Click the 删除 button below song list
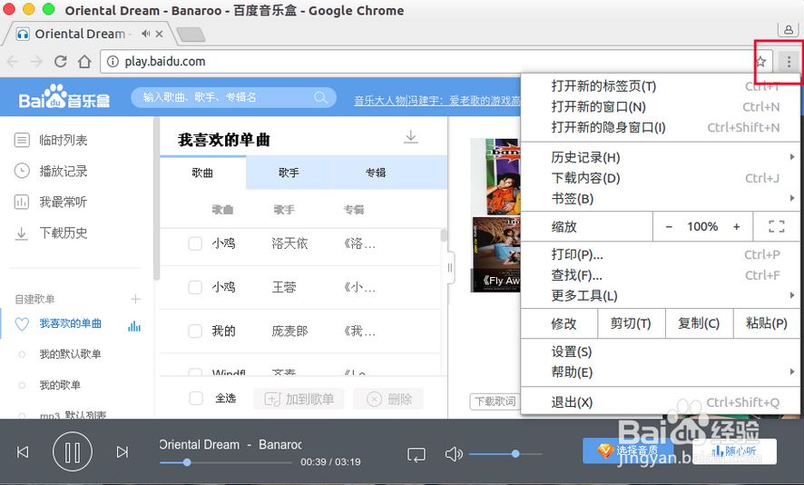This screenshot has height=485, width=804. (389, 399)
